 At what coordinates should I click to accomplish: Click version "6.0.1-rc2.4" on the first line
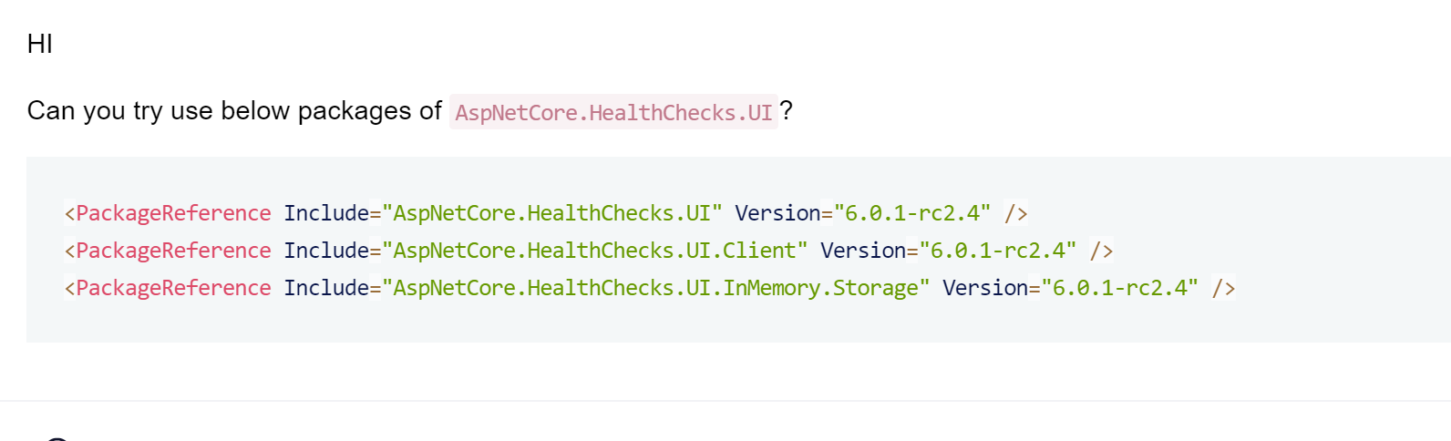click(912, 213)
